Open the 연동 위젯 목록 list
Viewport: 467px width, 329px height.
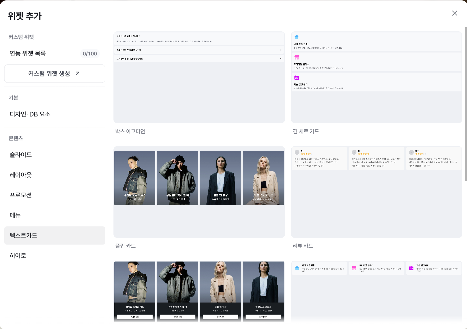pos(55,53)
